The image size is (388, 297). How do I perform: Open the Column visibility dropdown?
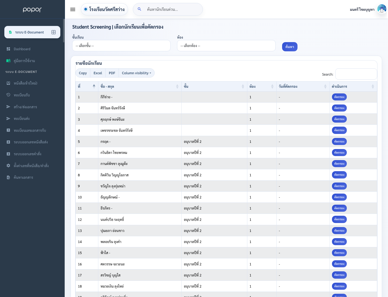(137, 73)
